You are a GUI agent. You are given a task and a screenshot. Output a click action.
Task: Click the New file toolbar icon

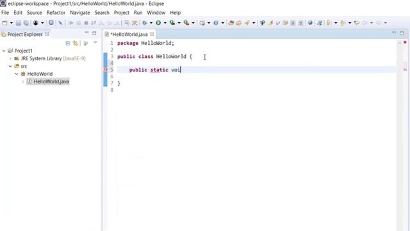[4, 23]
